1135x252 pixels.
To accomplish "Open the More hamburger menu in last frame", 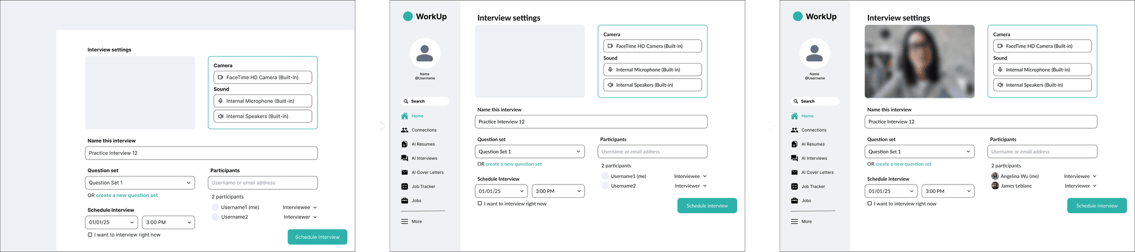I will pyautogui.click(x=794, y=222).
